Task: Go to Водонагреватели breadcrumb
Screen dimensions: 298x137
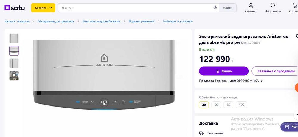Action: click(142, 21)
